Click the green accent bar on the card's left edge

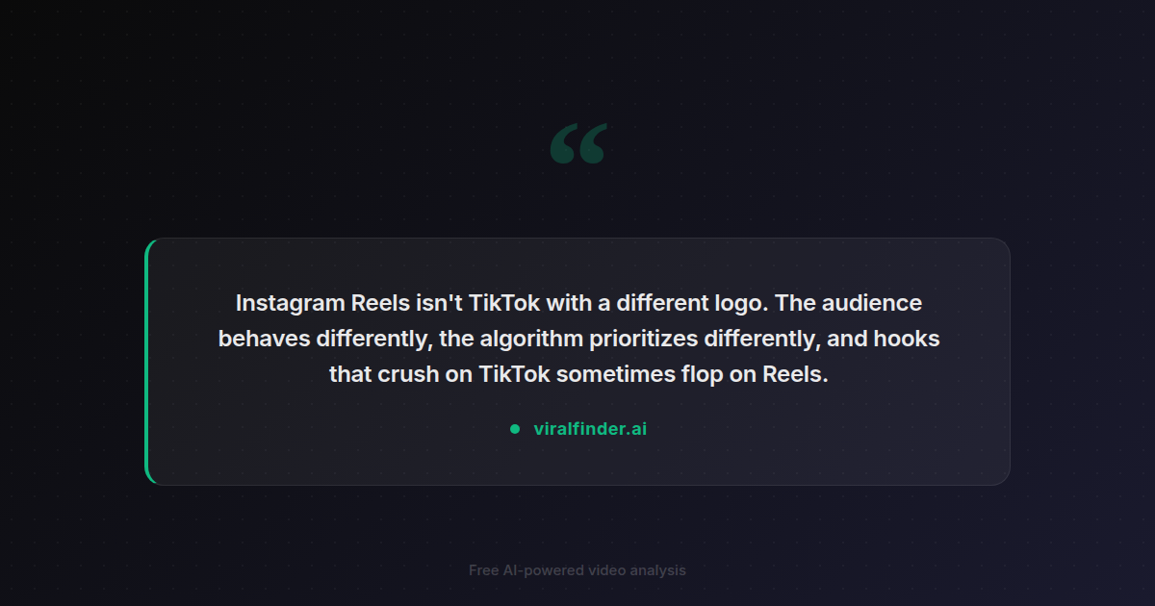click(147, 362)
